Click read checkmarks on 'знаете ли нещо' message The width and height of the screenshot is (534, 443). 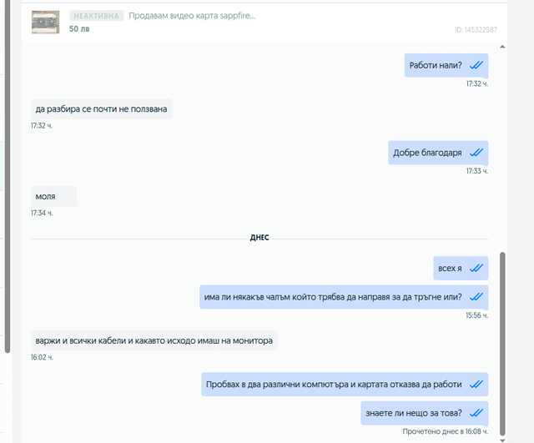(476, 413)
